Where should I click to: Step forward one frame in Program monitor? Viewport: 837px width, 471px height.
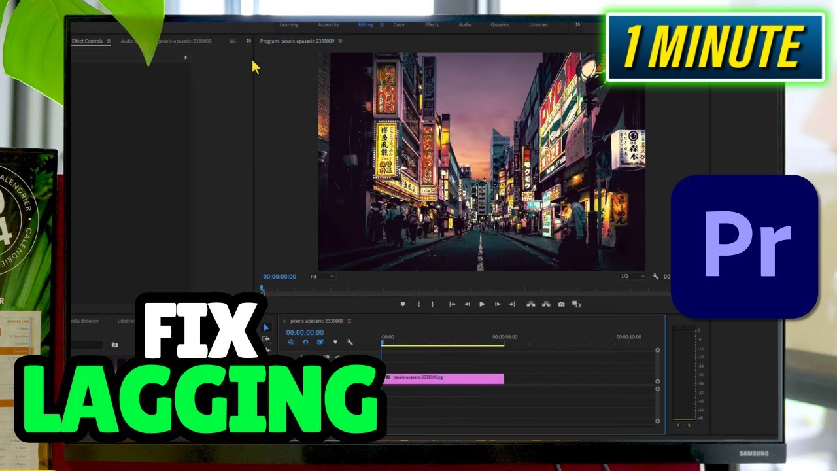[498, 304]
